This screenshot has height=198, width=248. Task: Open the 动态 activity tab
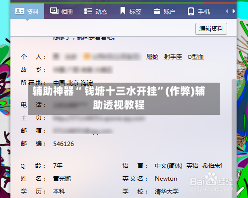[x=96, y=11]
